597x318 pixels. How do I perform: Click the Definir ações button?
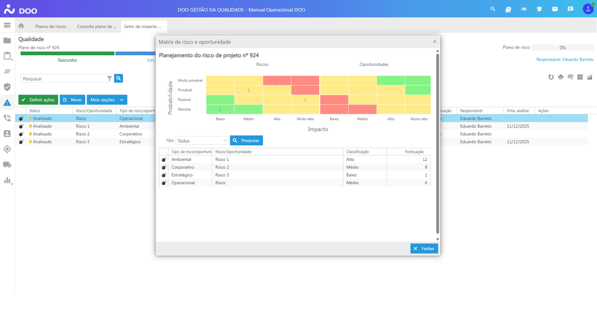coord(38,100)
